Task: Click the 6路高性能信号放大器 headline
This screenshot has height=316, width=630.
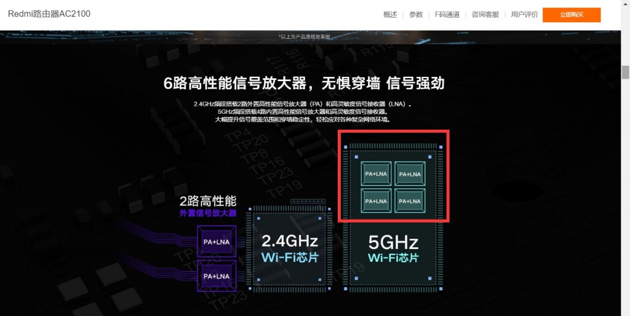Action: pyautogui.click(x=304, y=84)
